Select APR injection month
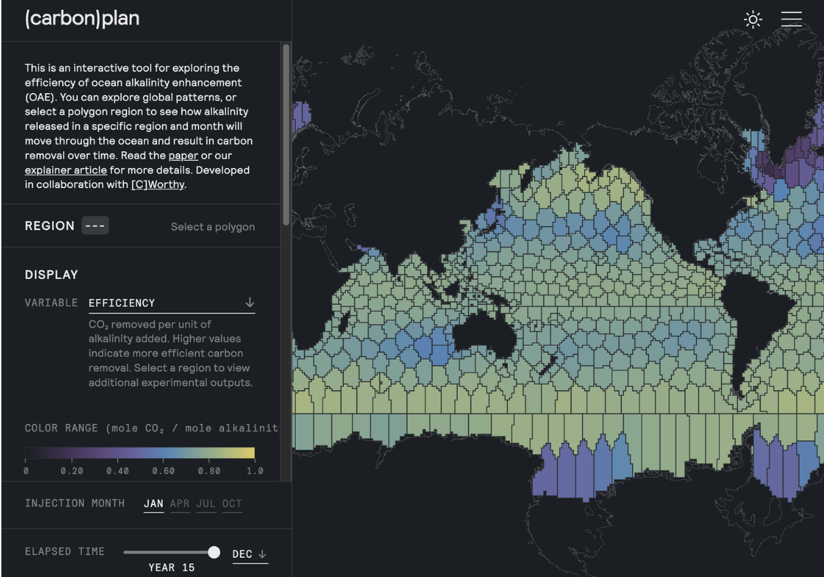This screenshot has width=824, height=577. (x=179, y=503)
